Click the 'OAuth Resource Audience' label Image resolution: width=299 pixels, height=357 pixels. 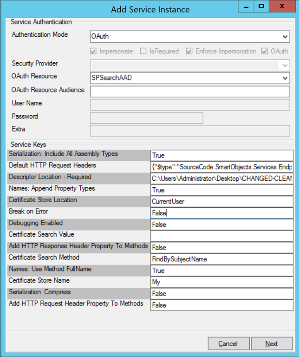click(x=48, y=90)
